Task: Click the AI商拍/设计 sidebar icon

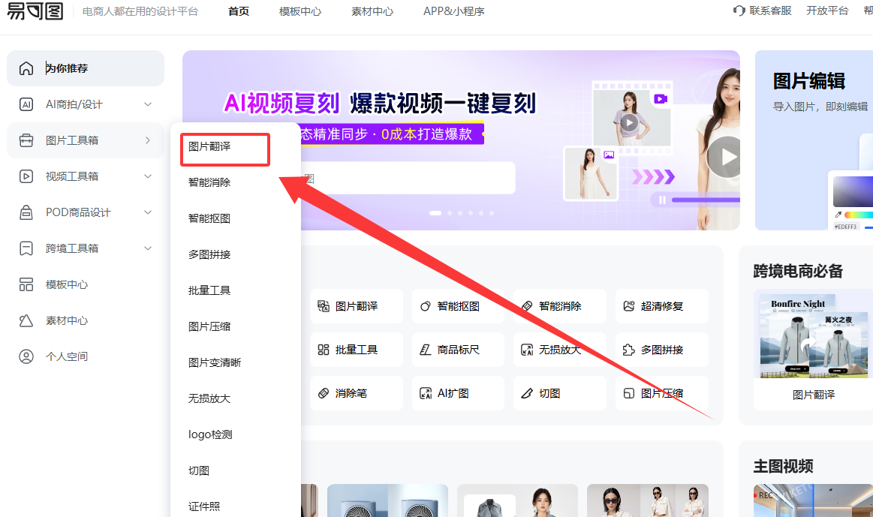Action: 26,104
